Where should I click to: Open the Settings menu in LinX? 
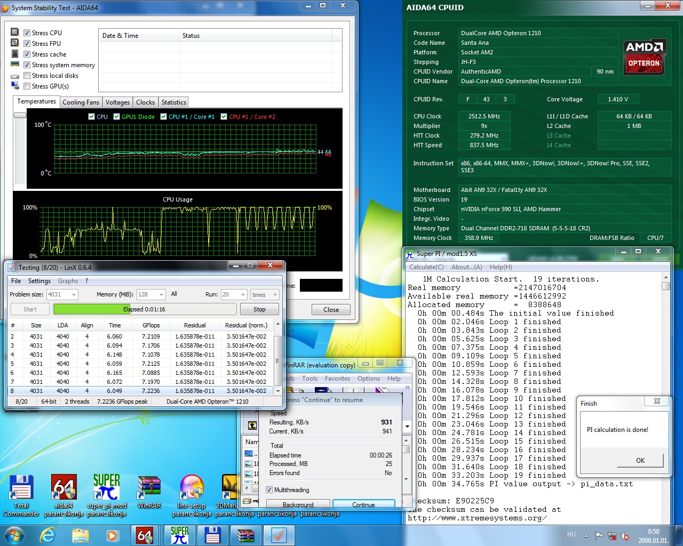tap(39, 281)
